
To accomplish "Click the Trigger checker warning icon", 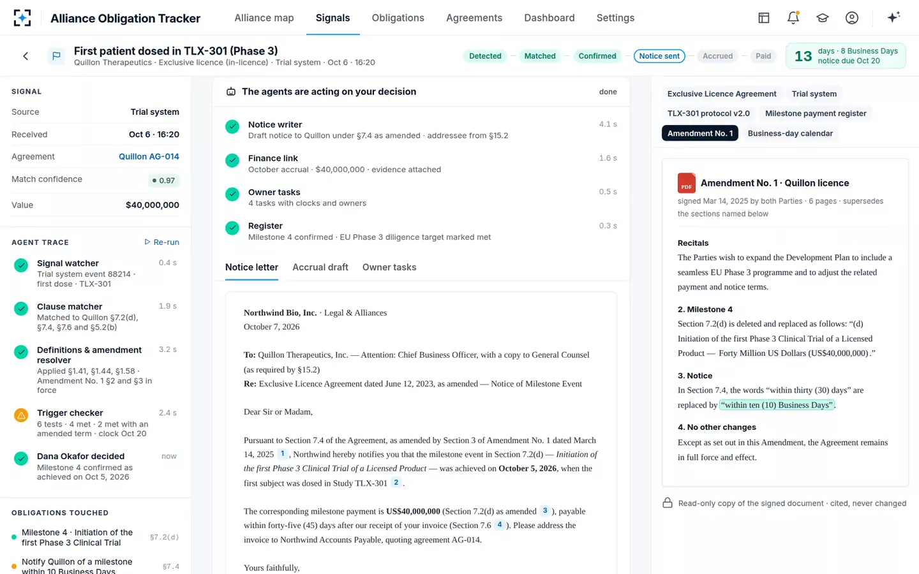I will tap(21, 415).
